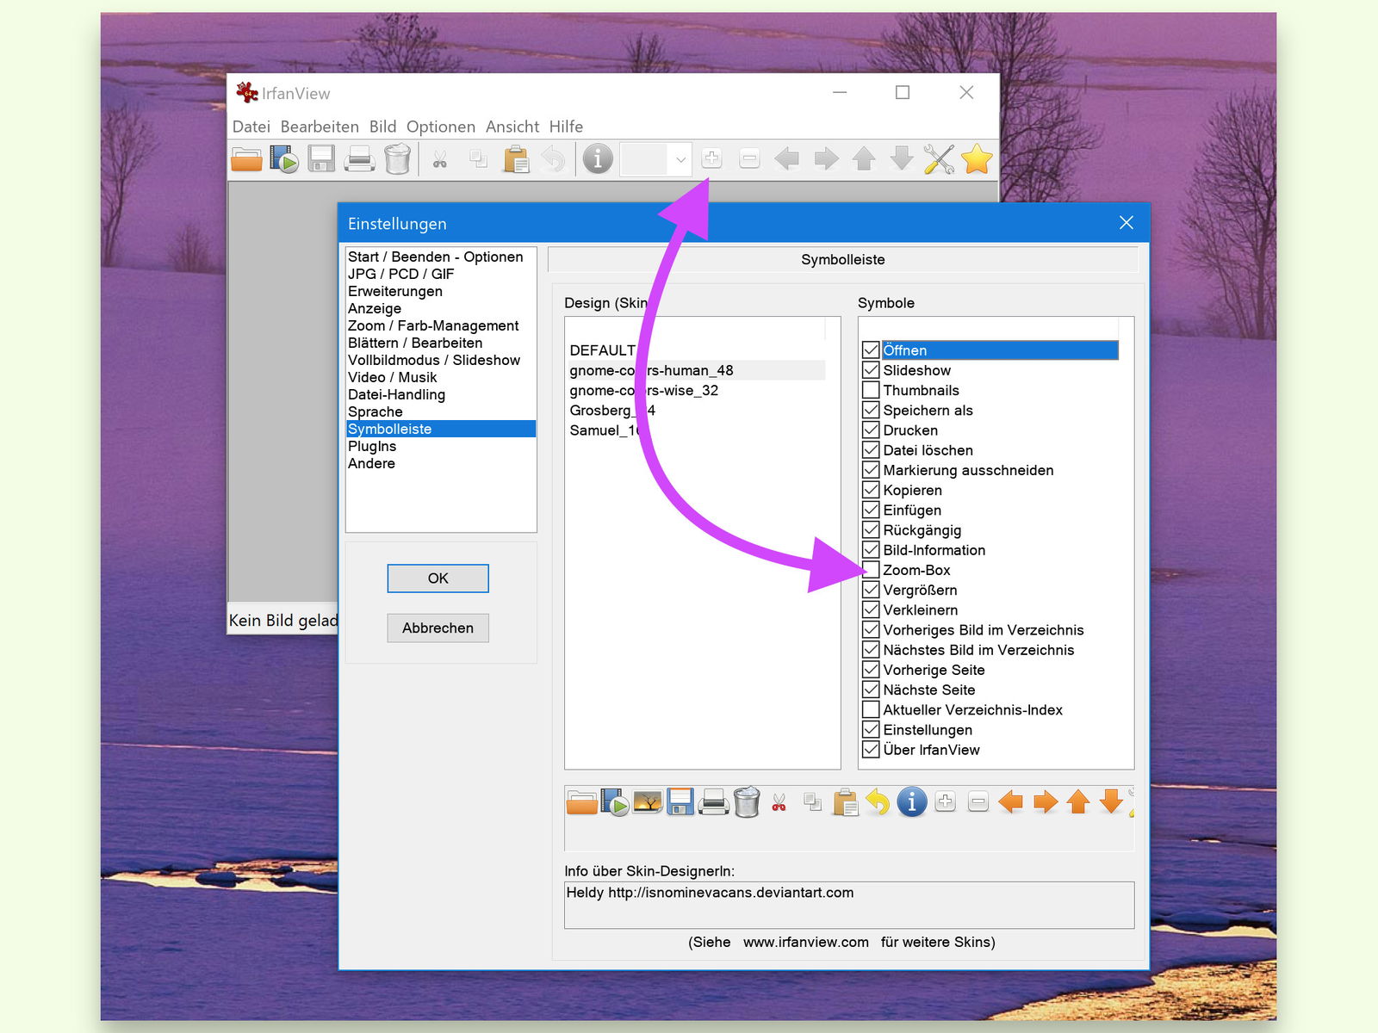Select the PlugIns category
Image resolution: width=1378 pixels, height=1033 pixels.
point(372,446)
